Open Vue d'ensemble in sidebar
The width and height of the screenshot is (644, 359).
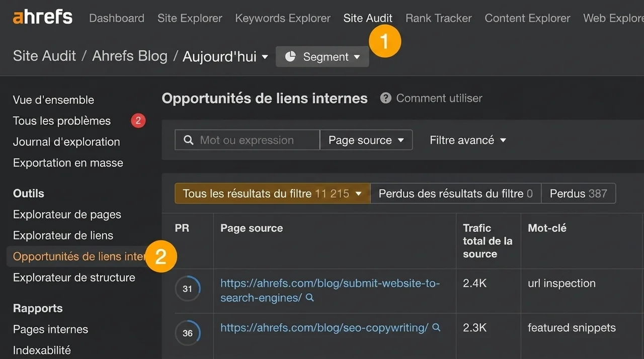click(x=53, y=100)
